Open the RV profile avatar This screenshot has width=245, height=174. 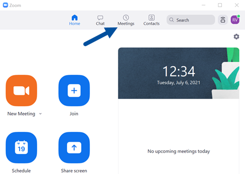(x=235, y=20)
